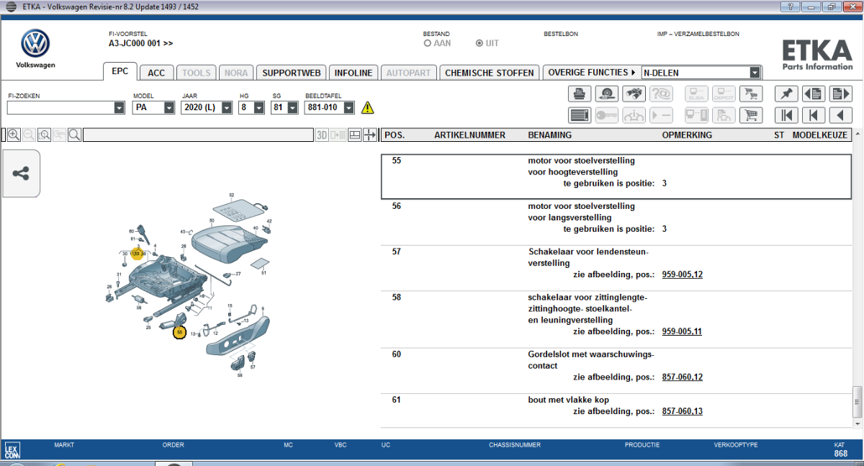Switch to the EPC tab
Screen dimensions: 864x466
[x=120, y=71]
